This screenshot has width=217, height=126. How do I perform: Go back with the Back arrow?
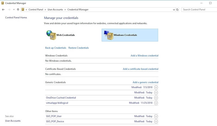click(x=3, y=9)
